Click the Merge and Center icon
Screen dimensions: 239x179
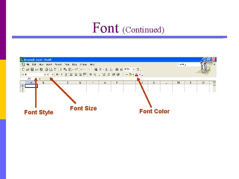pos(85,75)
